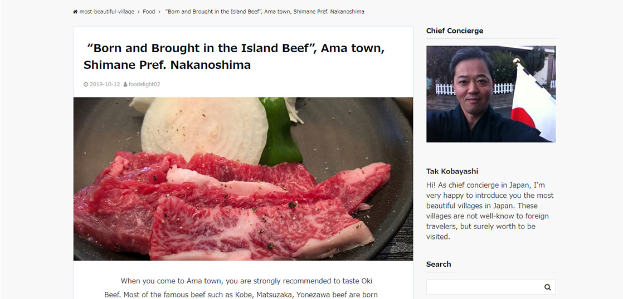Screen dimensions: 623x299
Task: Click the Tak Kobayashi name
Action: pyautogui.click(x=452, y=171)
